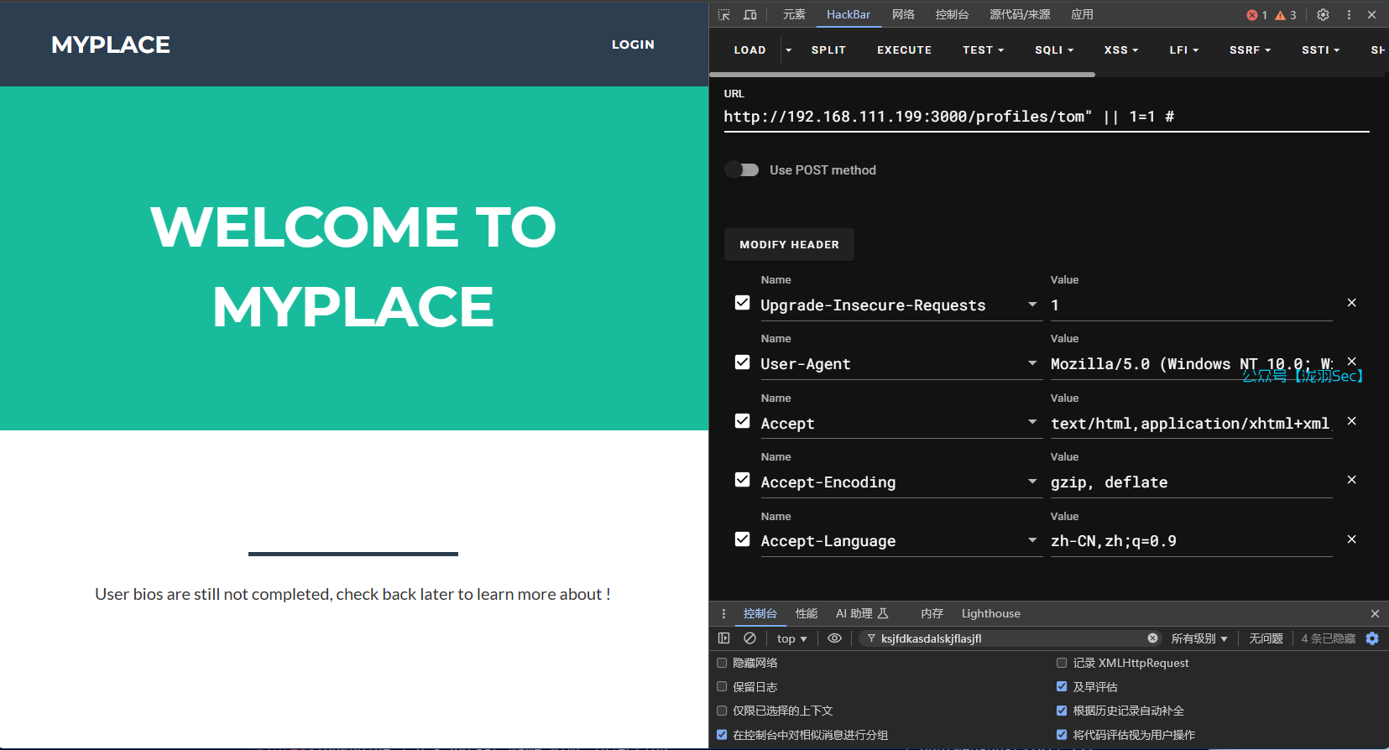Expand the Accept-Encoding header name dropdown
This screenshot has height=750, width=1389.
pos(1032,482)
